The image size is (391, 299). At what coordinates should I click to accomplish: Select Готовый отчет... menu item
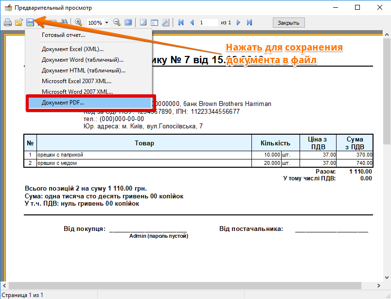89,35
